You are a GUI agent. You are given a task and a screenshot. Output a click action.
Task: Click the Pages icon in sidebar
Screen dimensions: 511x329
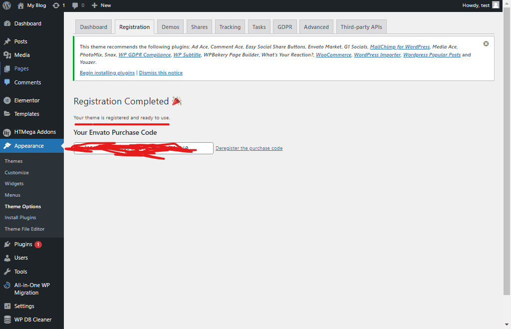(7, 68)
